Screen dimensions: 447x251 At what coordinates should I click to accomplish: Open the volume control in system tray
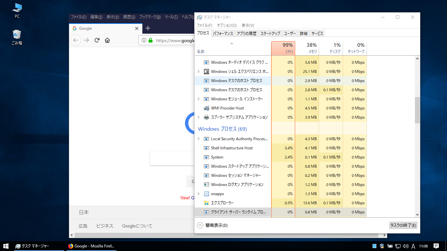(x=406, y=246)
